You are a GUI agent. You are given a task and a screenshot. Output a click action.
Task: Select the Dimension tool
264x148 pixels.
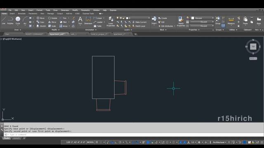[88, 21]
